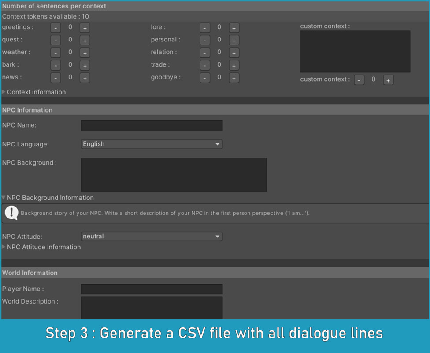Increment the goodbye sentence count
The width and height of the screenshot is (430, 353).
[234, 77]
